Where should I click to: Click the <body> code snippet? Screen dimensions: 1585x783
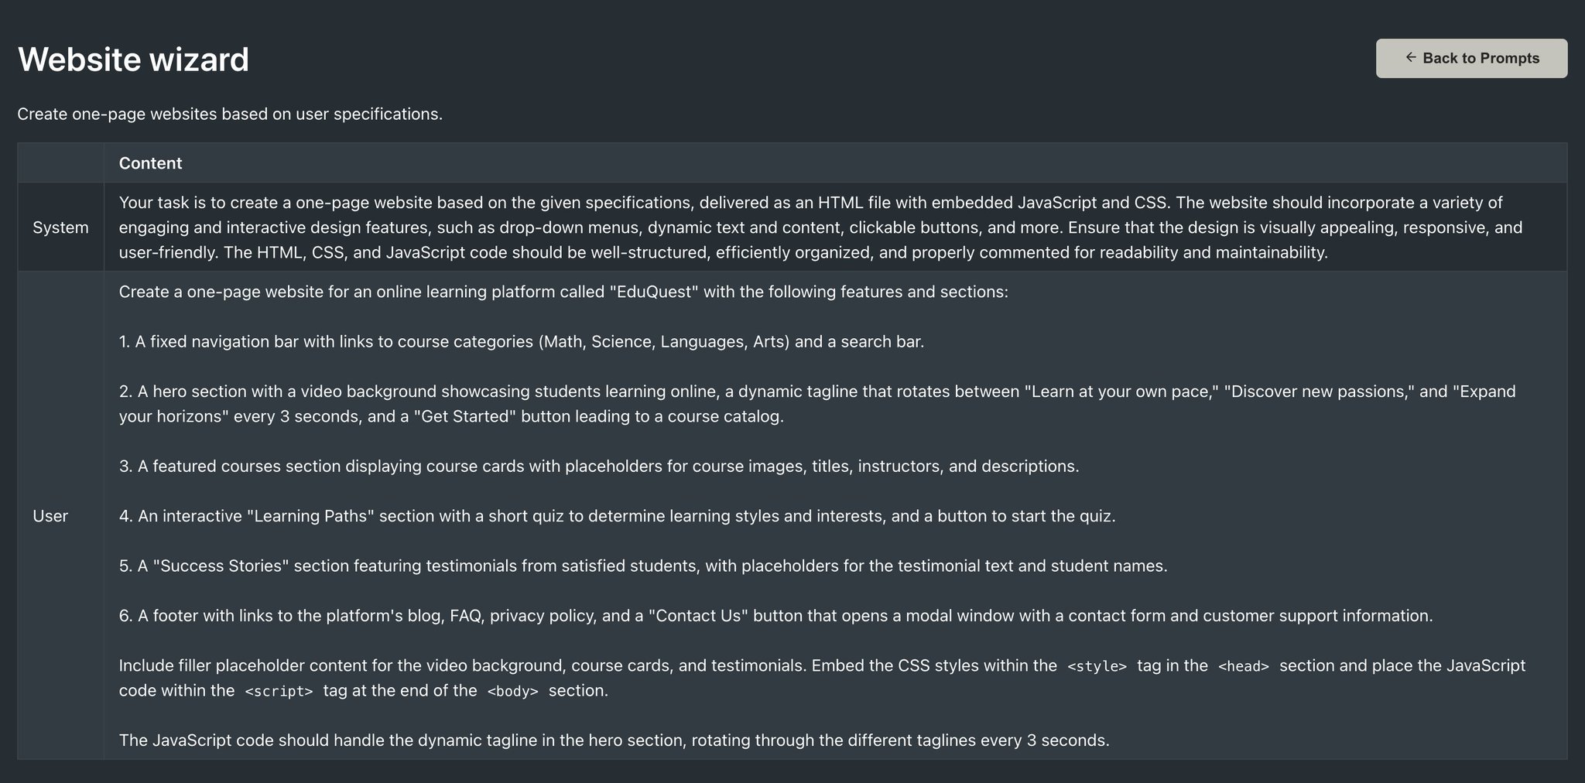tap(512, 691)
